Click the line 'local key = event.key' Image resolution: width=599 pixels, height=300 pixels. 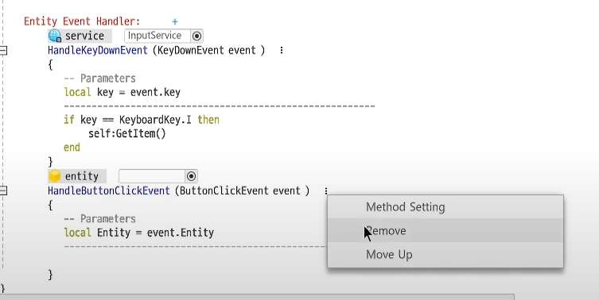(123, 92)
